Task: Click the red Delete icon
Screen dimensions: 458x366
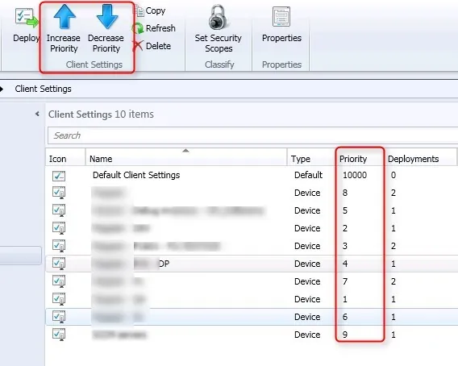Action: point(138,46)
